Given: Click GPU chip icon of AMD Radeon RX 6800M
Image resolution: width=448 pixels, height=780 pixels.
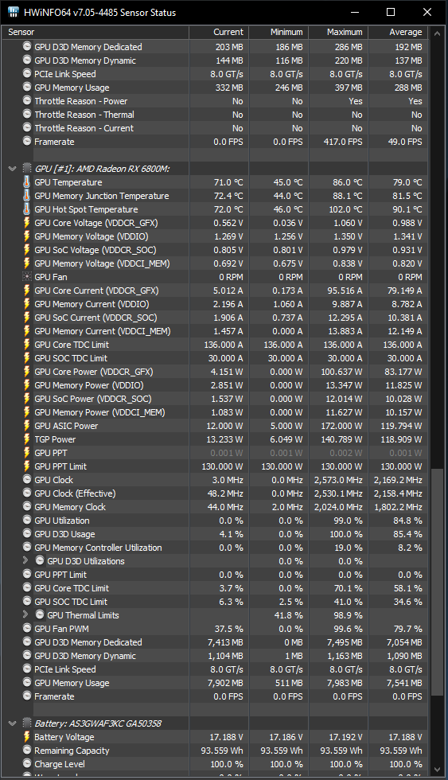Looking at the screenshot, I should coord(27,169).
